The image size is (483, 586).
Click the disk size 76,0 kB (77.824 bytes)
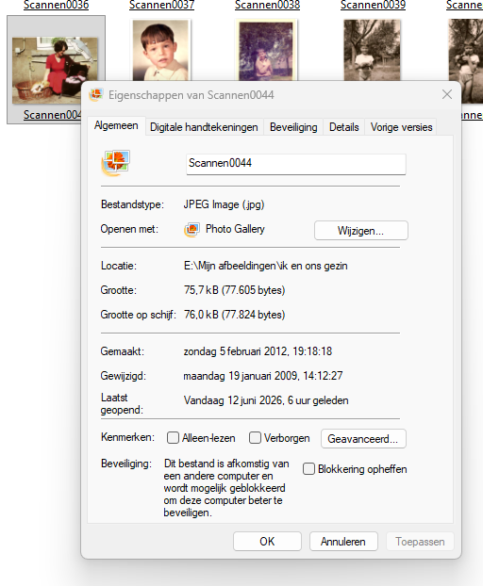[x=234, y=315]
